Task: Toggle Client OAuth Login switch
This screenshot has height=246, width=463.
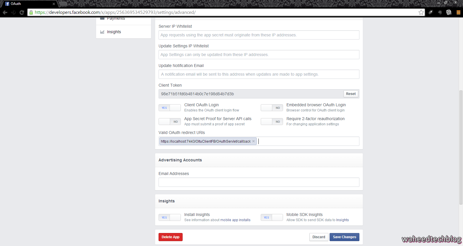Action: (170, 108)
